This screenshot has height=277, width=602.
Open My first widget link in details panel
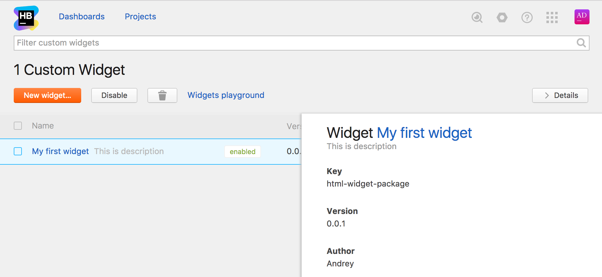point(424,133)
